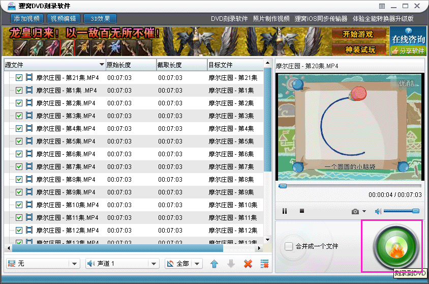Click horizontal scrollbar left arrow
The image size is (429, 284).
(9, 248)
